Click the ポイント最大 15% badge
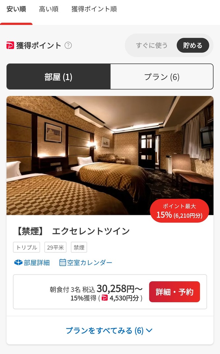 point(179,211)
